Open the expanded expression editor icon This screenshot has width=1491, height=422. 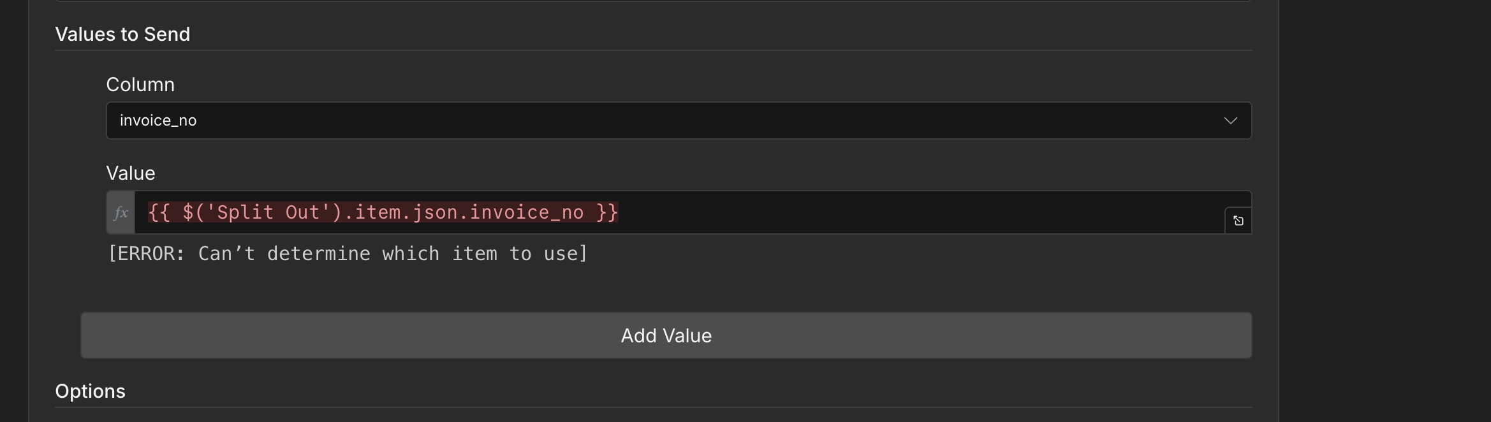[x=1238, y=221]
